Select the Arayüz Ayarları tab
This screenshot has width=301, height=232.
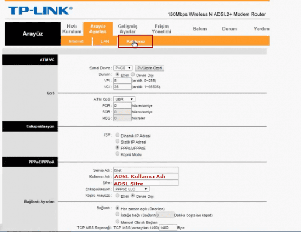pos(98,29)
